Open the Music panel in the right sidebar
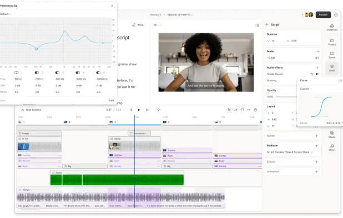 (x=332, y=148)
